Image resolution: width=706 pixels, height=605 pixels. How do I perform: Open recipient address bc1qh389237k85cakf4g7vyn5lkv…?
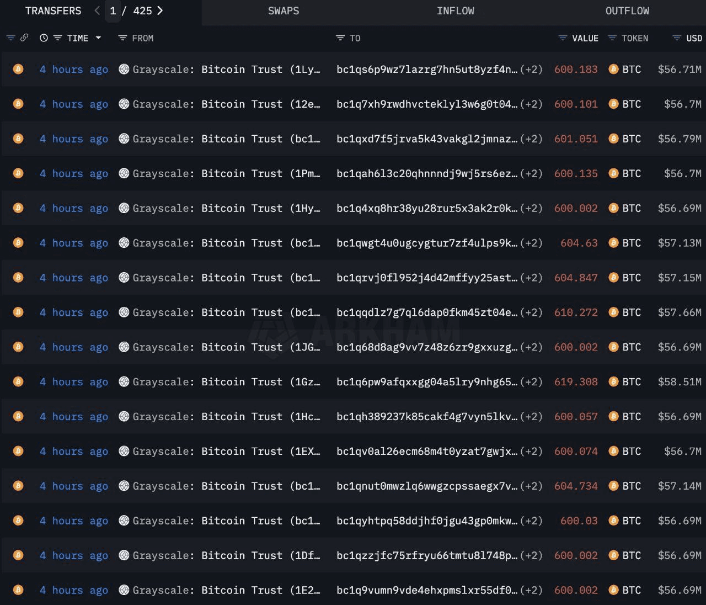(x=427, y=417)
